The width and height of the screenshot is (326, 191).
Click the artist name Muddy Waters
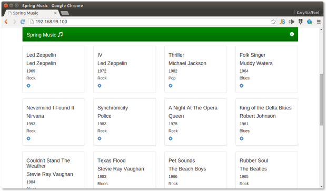coord(256,63)
